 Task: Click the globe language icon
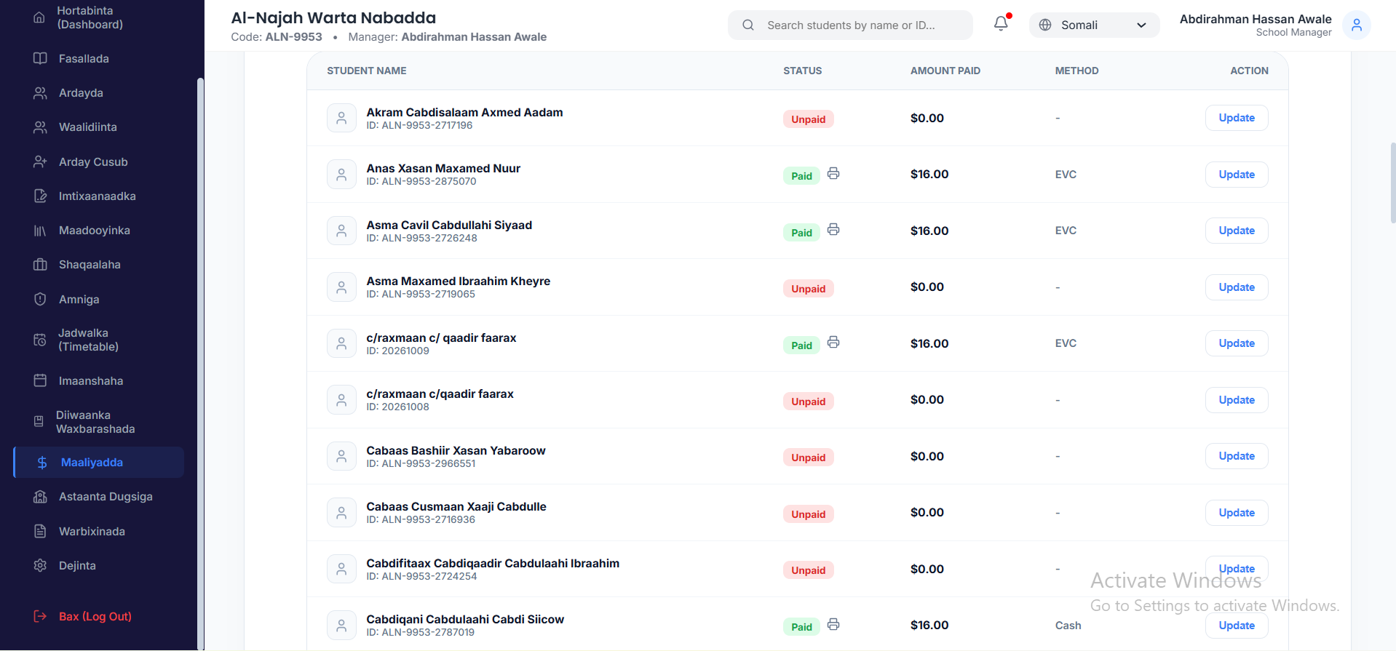(1045, 25)
